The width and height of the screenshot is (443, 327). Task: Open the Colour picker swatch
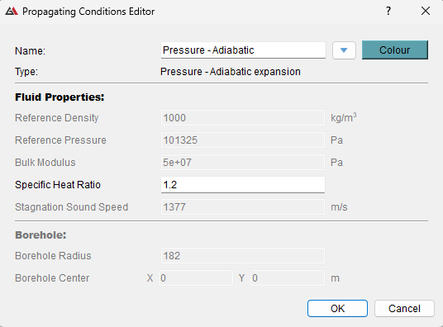click(395, 50)
